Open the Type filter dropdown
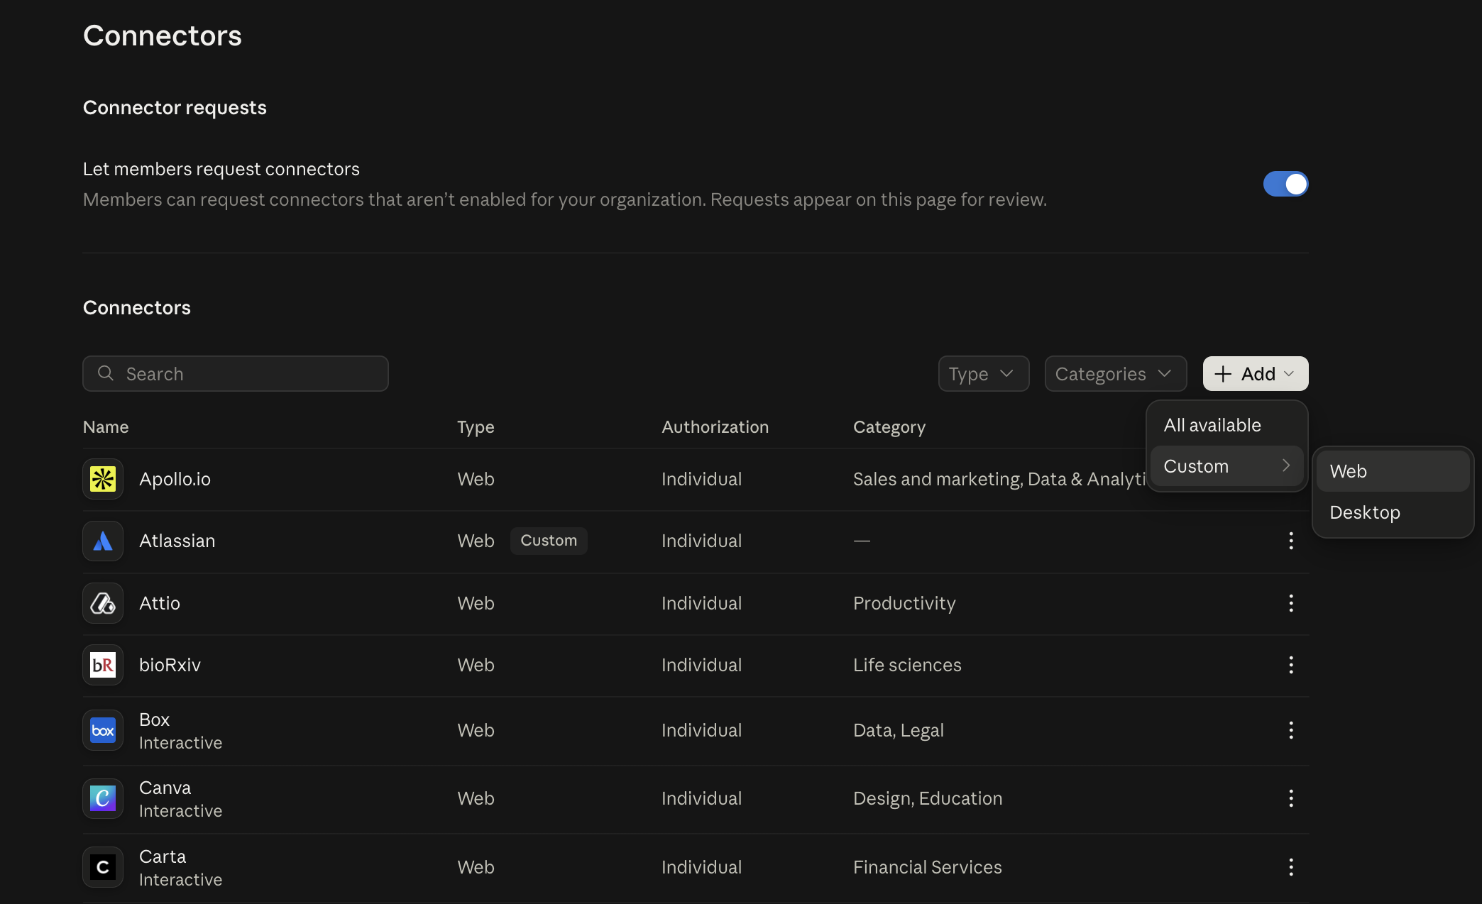Image resolution: width=1482 pixels, height=904 pixels. tap(984, 373)
